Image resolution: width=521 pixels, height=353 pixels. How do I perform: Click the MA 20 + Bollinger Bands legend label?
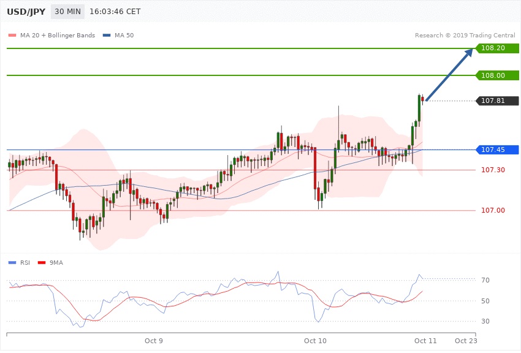(x=58, y=35)
